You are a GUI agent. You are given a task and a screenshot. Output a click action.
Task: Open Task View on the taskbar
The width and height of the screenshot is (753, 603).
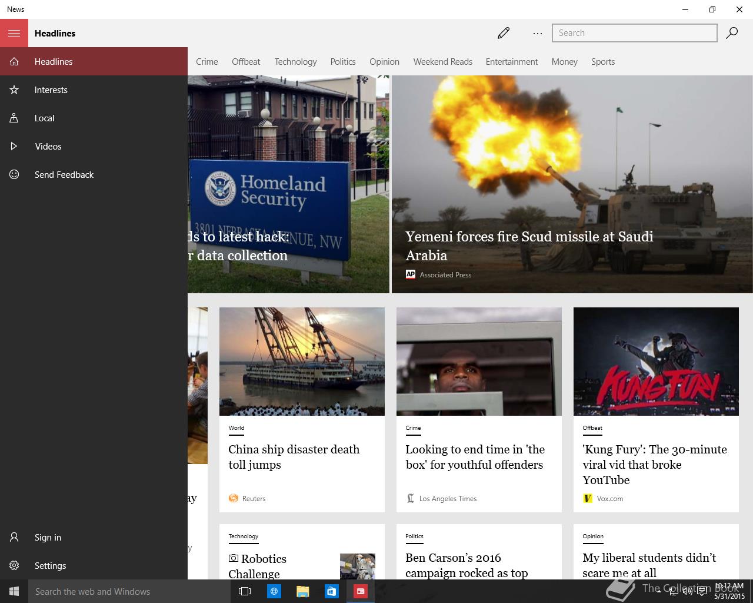pos(245,591)
